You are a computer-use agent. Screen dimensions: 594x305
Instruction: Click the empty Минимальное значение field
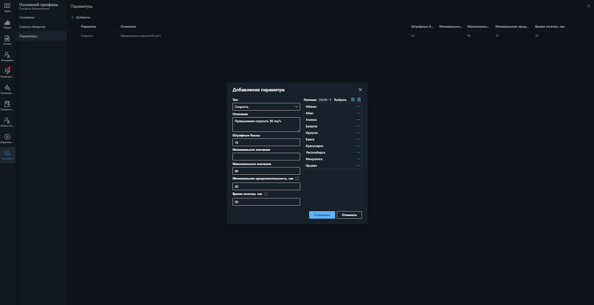[x=266, y=157]
